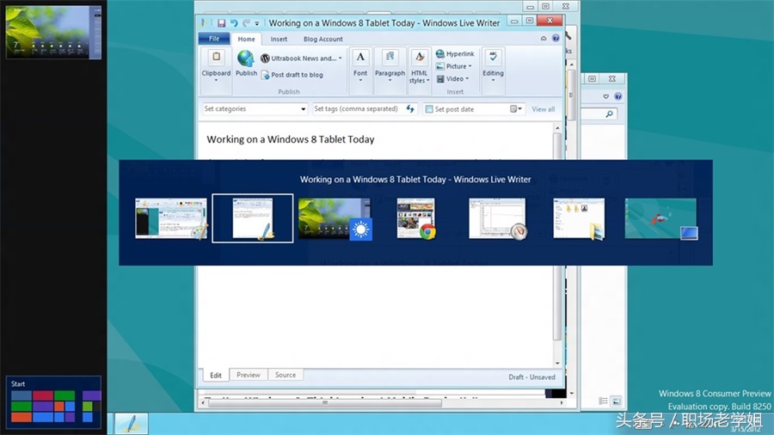This screenshot has height=435, width=774.
Task: Switch background window to details view icon
Action: [603, 401]
